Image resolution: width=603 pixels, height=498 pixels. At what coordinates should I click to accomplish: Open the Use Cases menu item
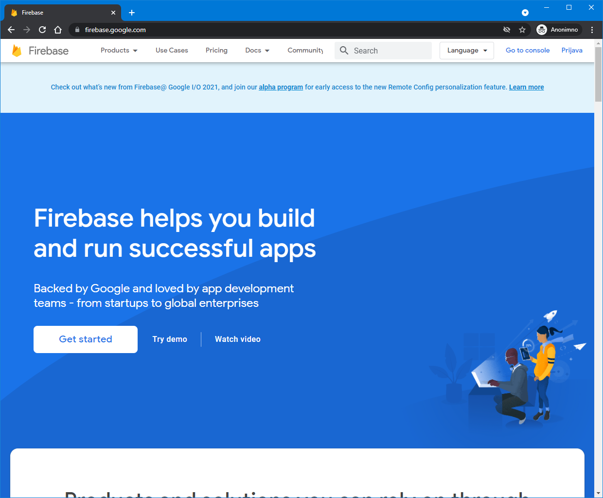(172, 51)
